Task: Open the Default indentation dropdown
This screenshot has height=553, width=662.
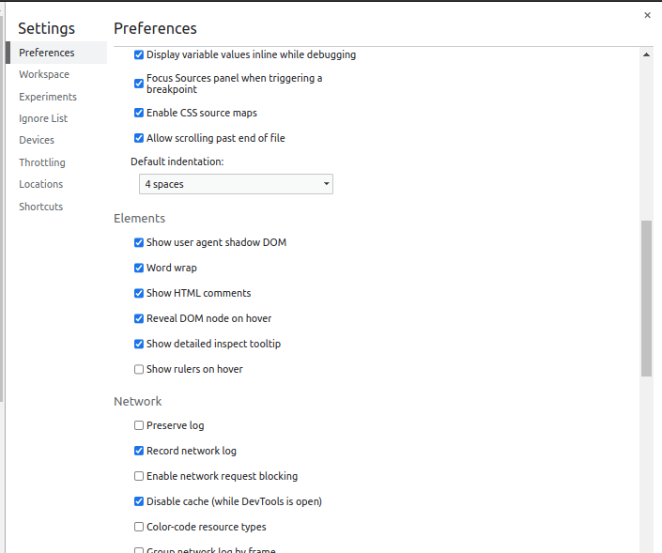Action: (236, 184)
